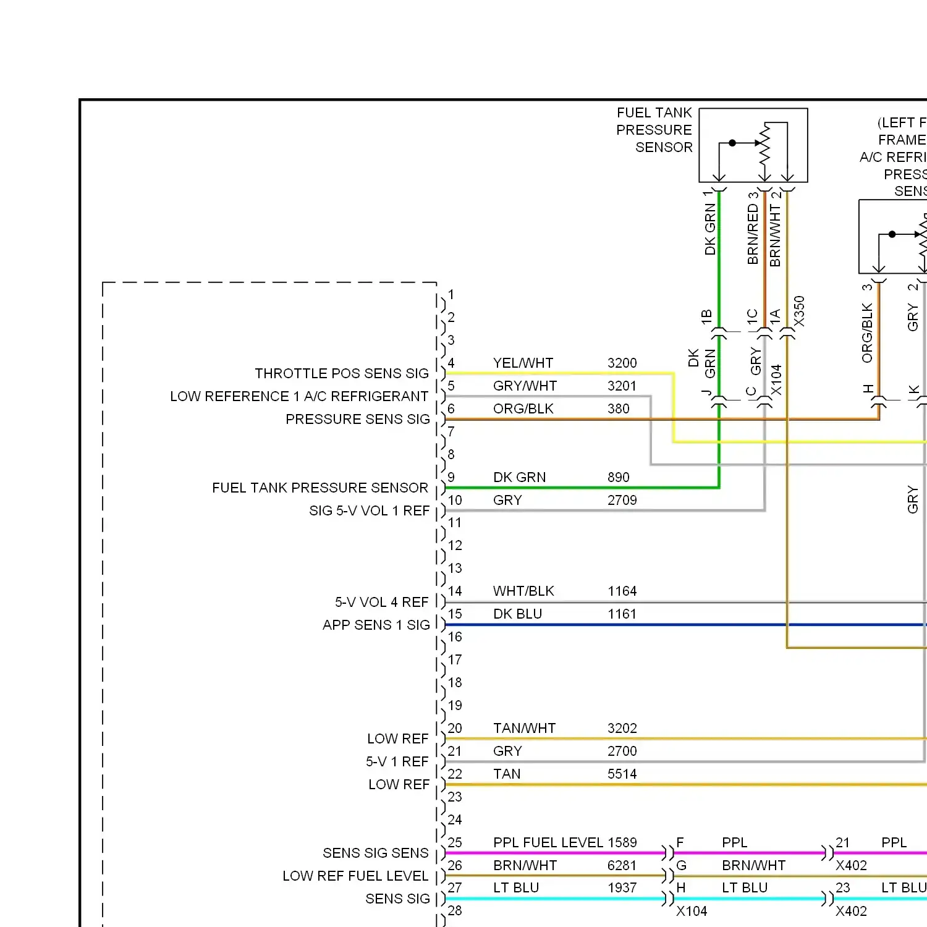Click the 5-V VOL 4 REF label

(x=381, y=602)
